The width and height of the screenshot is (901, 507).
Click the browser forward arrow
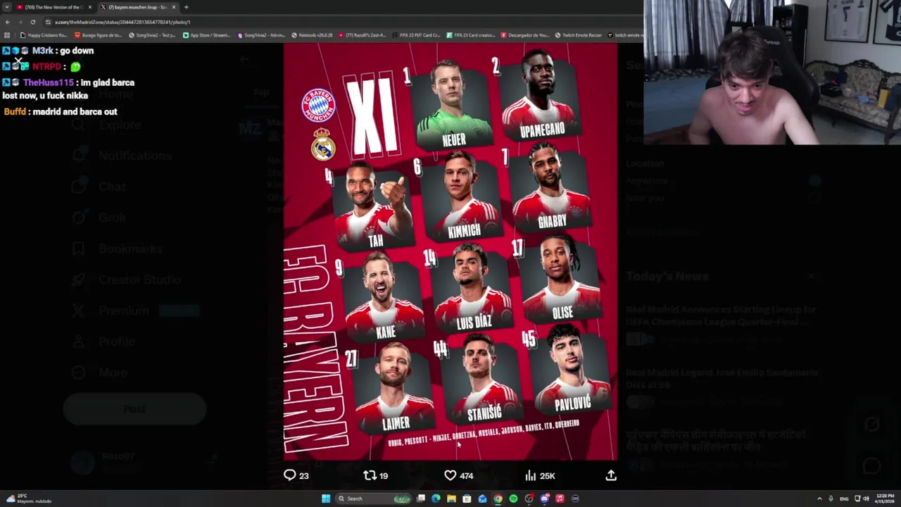click(x=20, y=22)
